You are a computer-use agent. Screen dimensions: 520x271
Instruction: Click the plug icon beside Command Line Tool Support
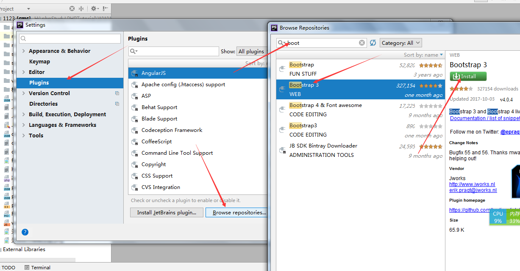[x=135, y=153]
